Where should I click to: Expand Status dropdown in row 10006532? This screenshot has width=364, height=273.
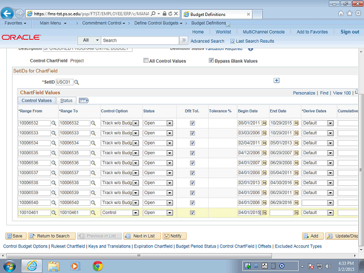tap(168, 123)
